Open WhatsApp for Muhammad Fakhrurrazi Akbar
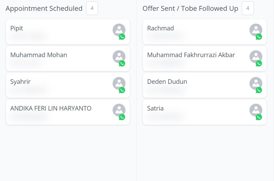Screen dimensions: 274x181 tap(259, 63)
